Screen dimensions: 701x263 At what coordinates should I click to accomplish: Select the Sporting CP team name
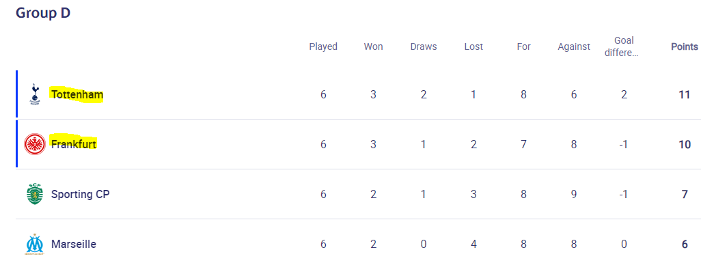click(81, 194)
